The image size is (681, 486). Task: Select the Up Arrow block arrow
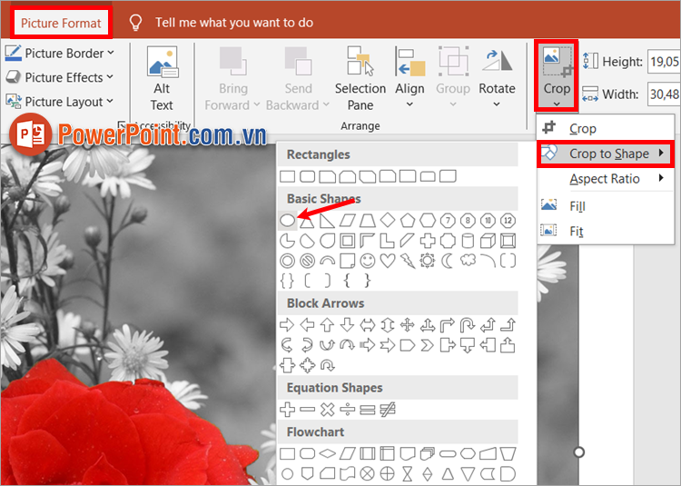pos(327,325)
